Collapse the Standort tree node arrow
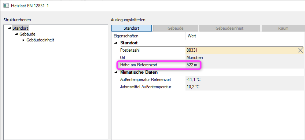The height and width of the screenshot is (140, 305). (9, 28)
